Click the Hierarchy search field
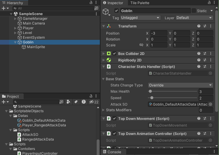The width and height of the screenshot is (219, 155). (x=53, y=8)
